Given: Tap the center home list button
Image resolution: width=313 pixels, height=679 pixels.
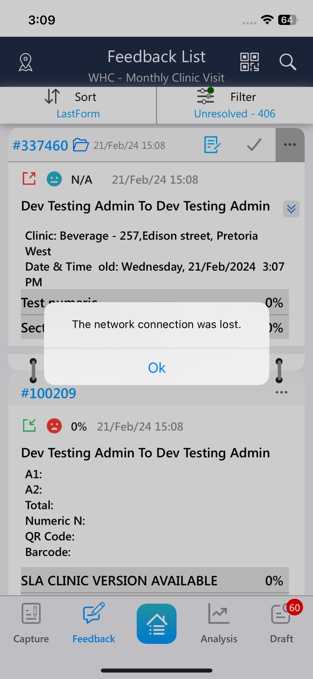Looking at the screenshot, I should (x=156, y=623).
